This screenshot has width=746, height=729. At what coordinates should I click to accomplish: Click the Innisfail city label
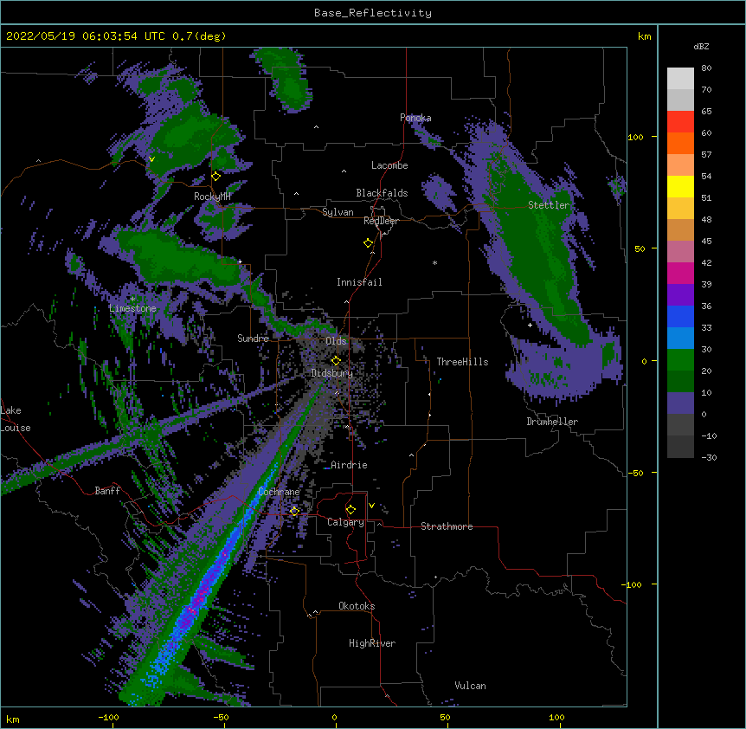tap(359, 282)
